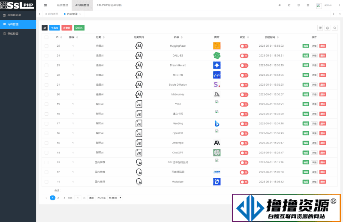The width and height of the screenshot is (343, 222).
Task: Open AI导航管理 top menu
Action: 82,5
